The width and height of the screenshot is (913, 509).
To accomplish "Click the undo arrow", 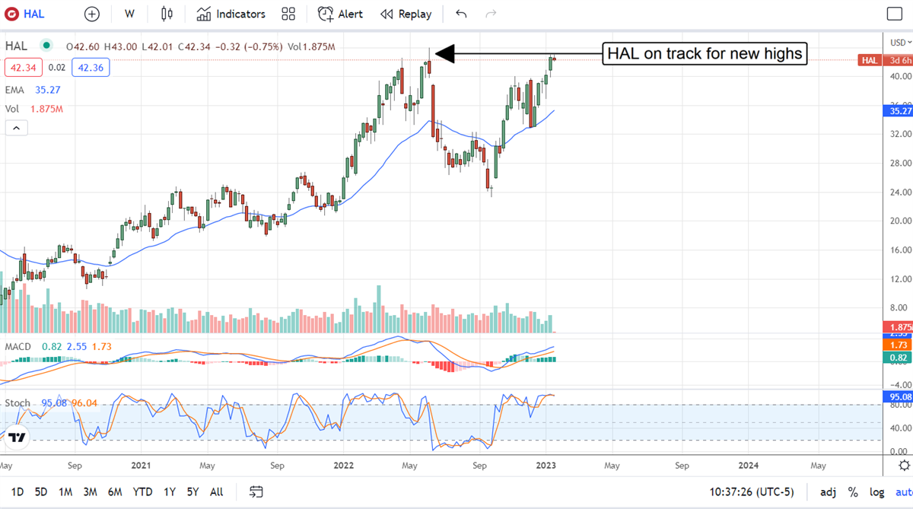I will point(461,14).
